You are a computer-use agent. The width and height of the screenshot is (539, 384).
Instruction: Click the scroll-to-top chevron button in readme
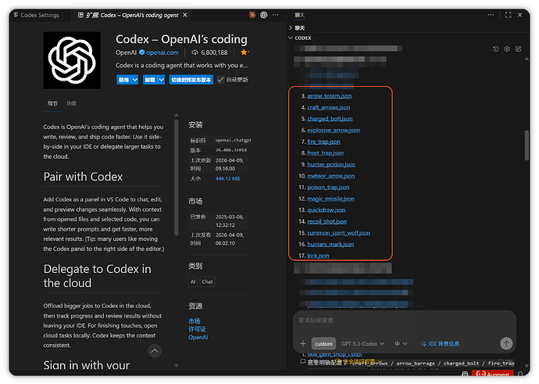tap(155, 351)
